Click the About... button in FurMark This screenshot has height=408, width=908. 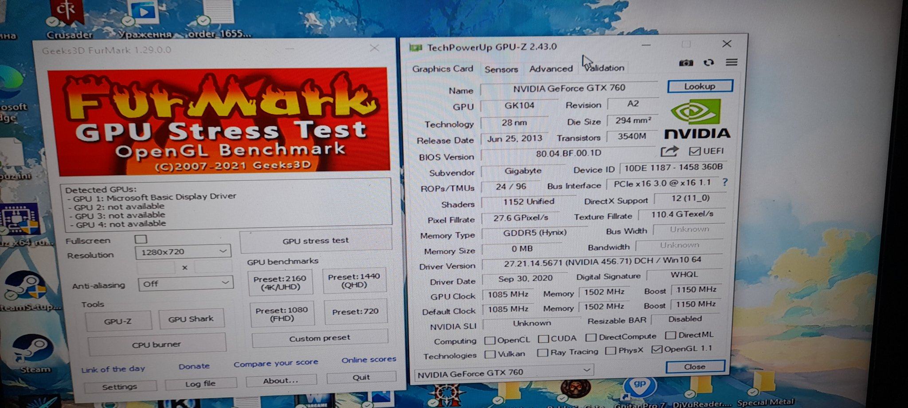pos(281,381)
